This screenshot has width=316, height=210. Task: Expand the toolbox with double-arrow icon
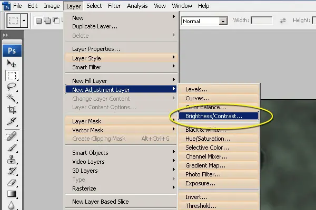(x=5, y=35)
